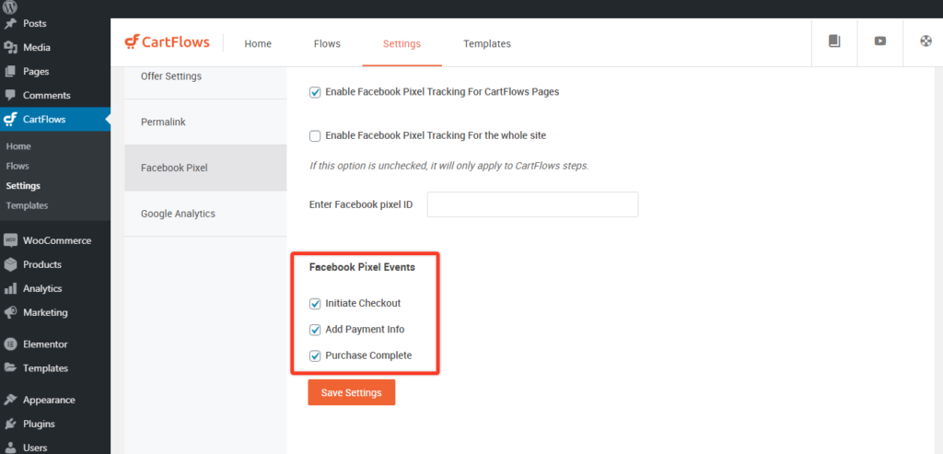This screenshot has width=943, height=454.
Task: Click the Media sidebar icon
Action: (10, 48)
